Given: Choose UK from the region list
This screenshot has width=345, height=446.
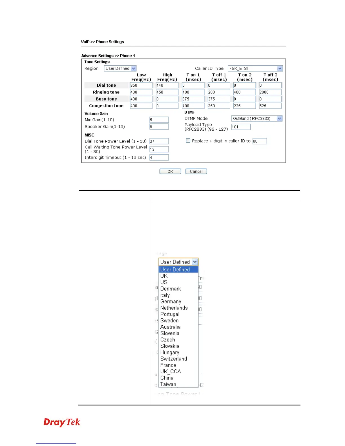Looking at the screenshot, I should (x=178, y=276).
